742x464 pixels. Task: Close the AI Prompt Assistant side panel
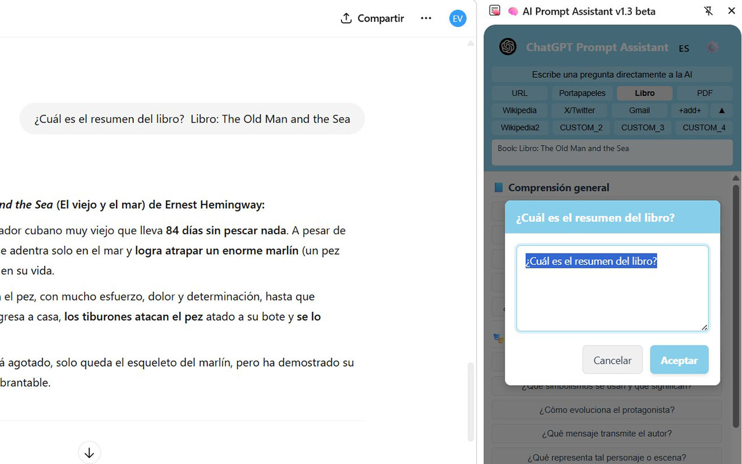pos(731,11)
